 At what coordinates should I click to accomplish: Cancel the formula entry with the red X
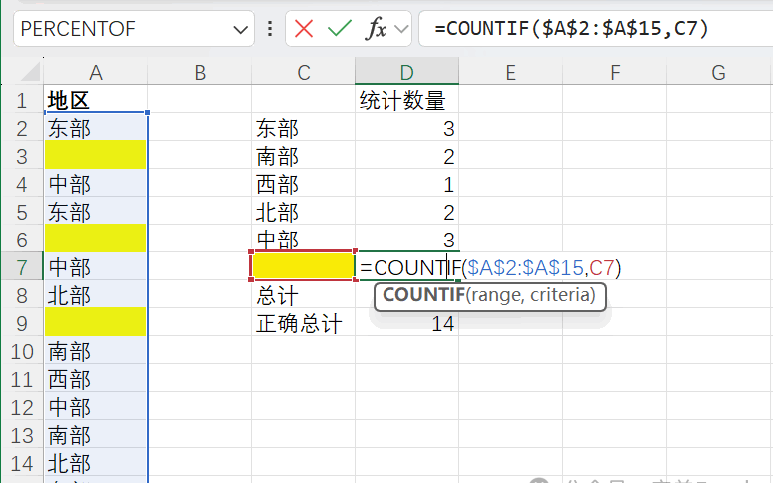(304, 29)
